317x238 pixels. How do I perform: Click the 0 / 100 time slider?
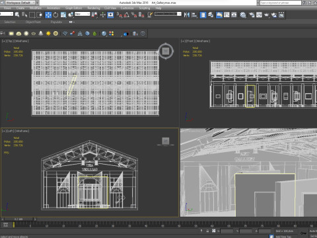click(18, 219)
